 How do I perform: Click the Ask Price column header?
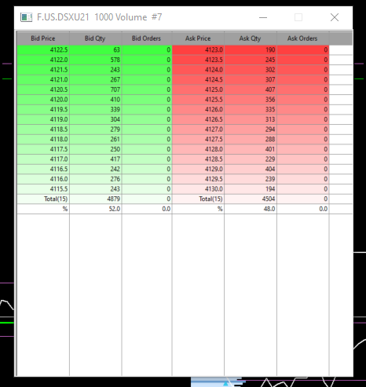(x=198, y=38)
